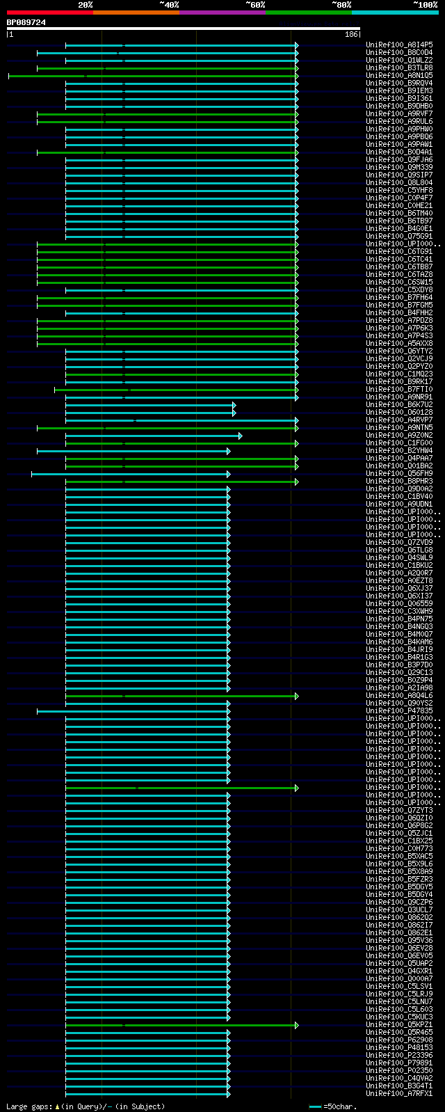
Task: Select label UniRef100_C1MQ23
Action: [399, 374]
